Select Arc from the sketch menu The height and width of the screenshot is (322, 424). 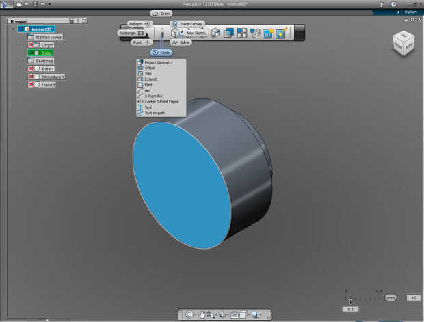161,90
